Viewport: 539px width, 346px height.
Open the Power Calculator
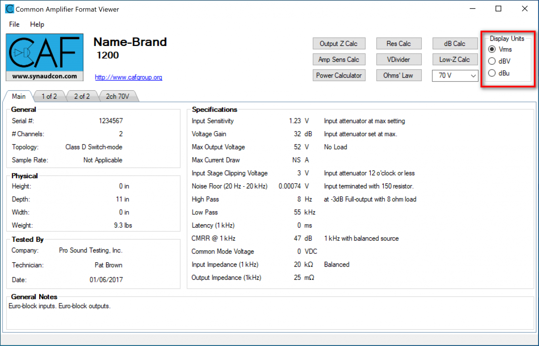339,75
